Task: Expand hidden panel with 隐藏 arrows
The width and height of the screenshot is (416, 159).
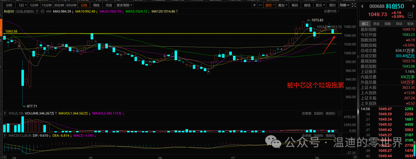Action: tap(344, 5)
